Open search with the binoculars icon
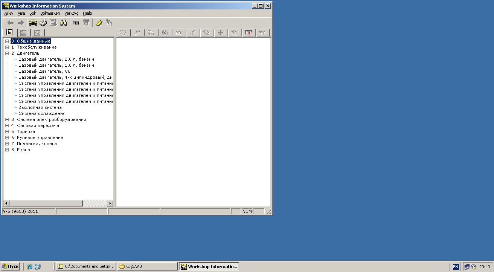Image resolution: width=494 pixels, height=272 pixels. point(64,23)
